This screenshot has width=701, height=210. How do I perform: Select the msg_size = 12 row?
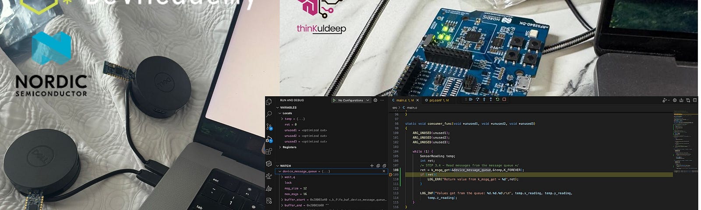pyautogui.click(x=331, y=189)
